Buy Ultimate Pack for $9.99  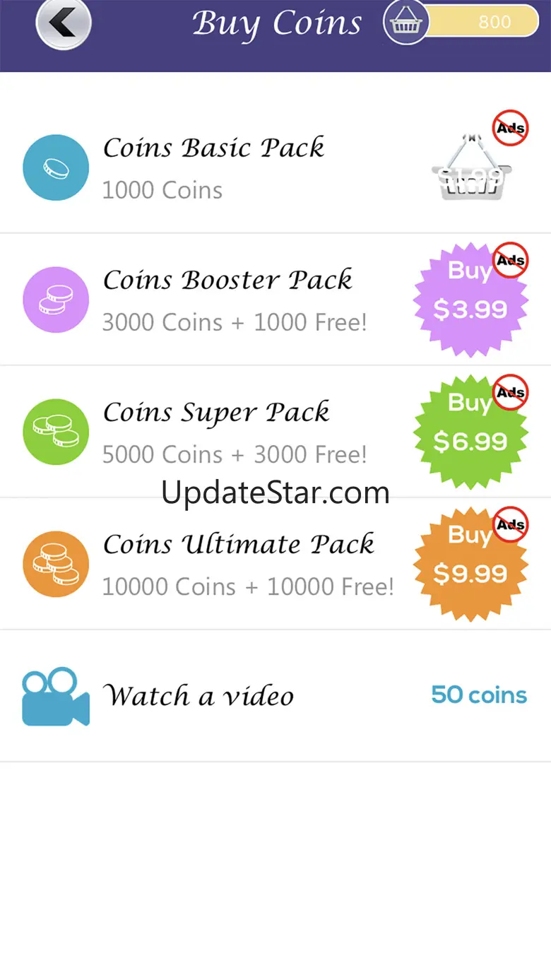470,564
